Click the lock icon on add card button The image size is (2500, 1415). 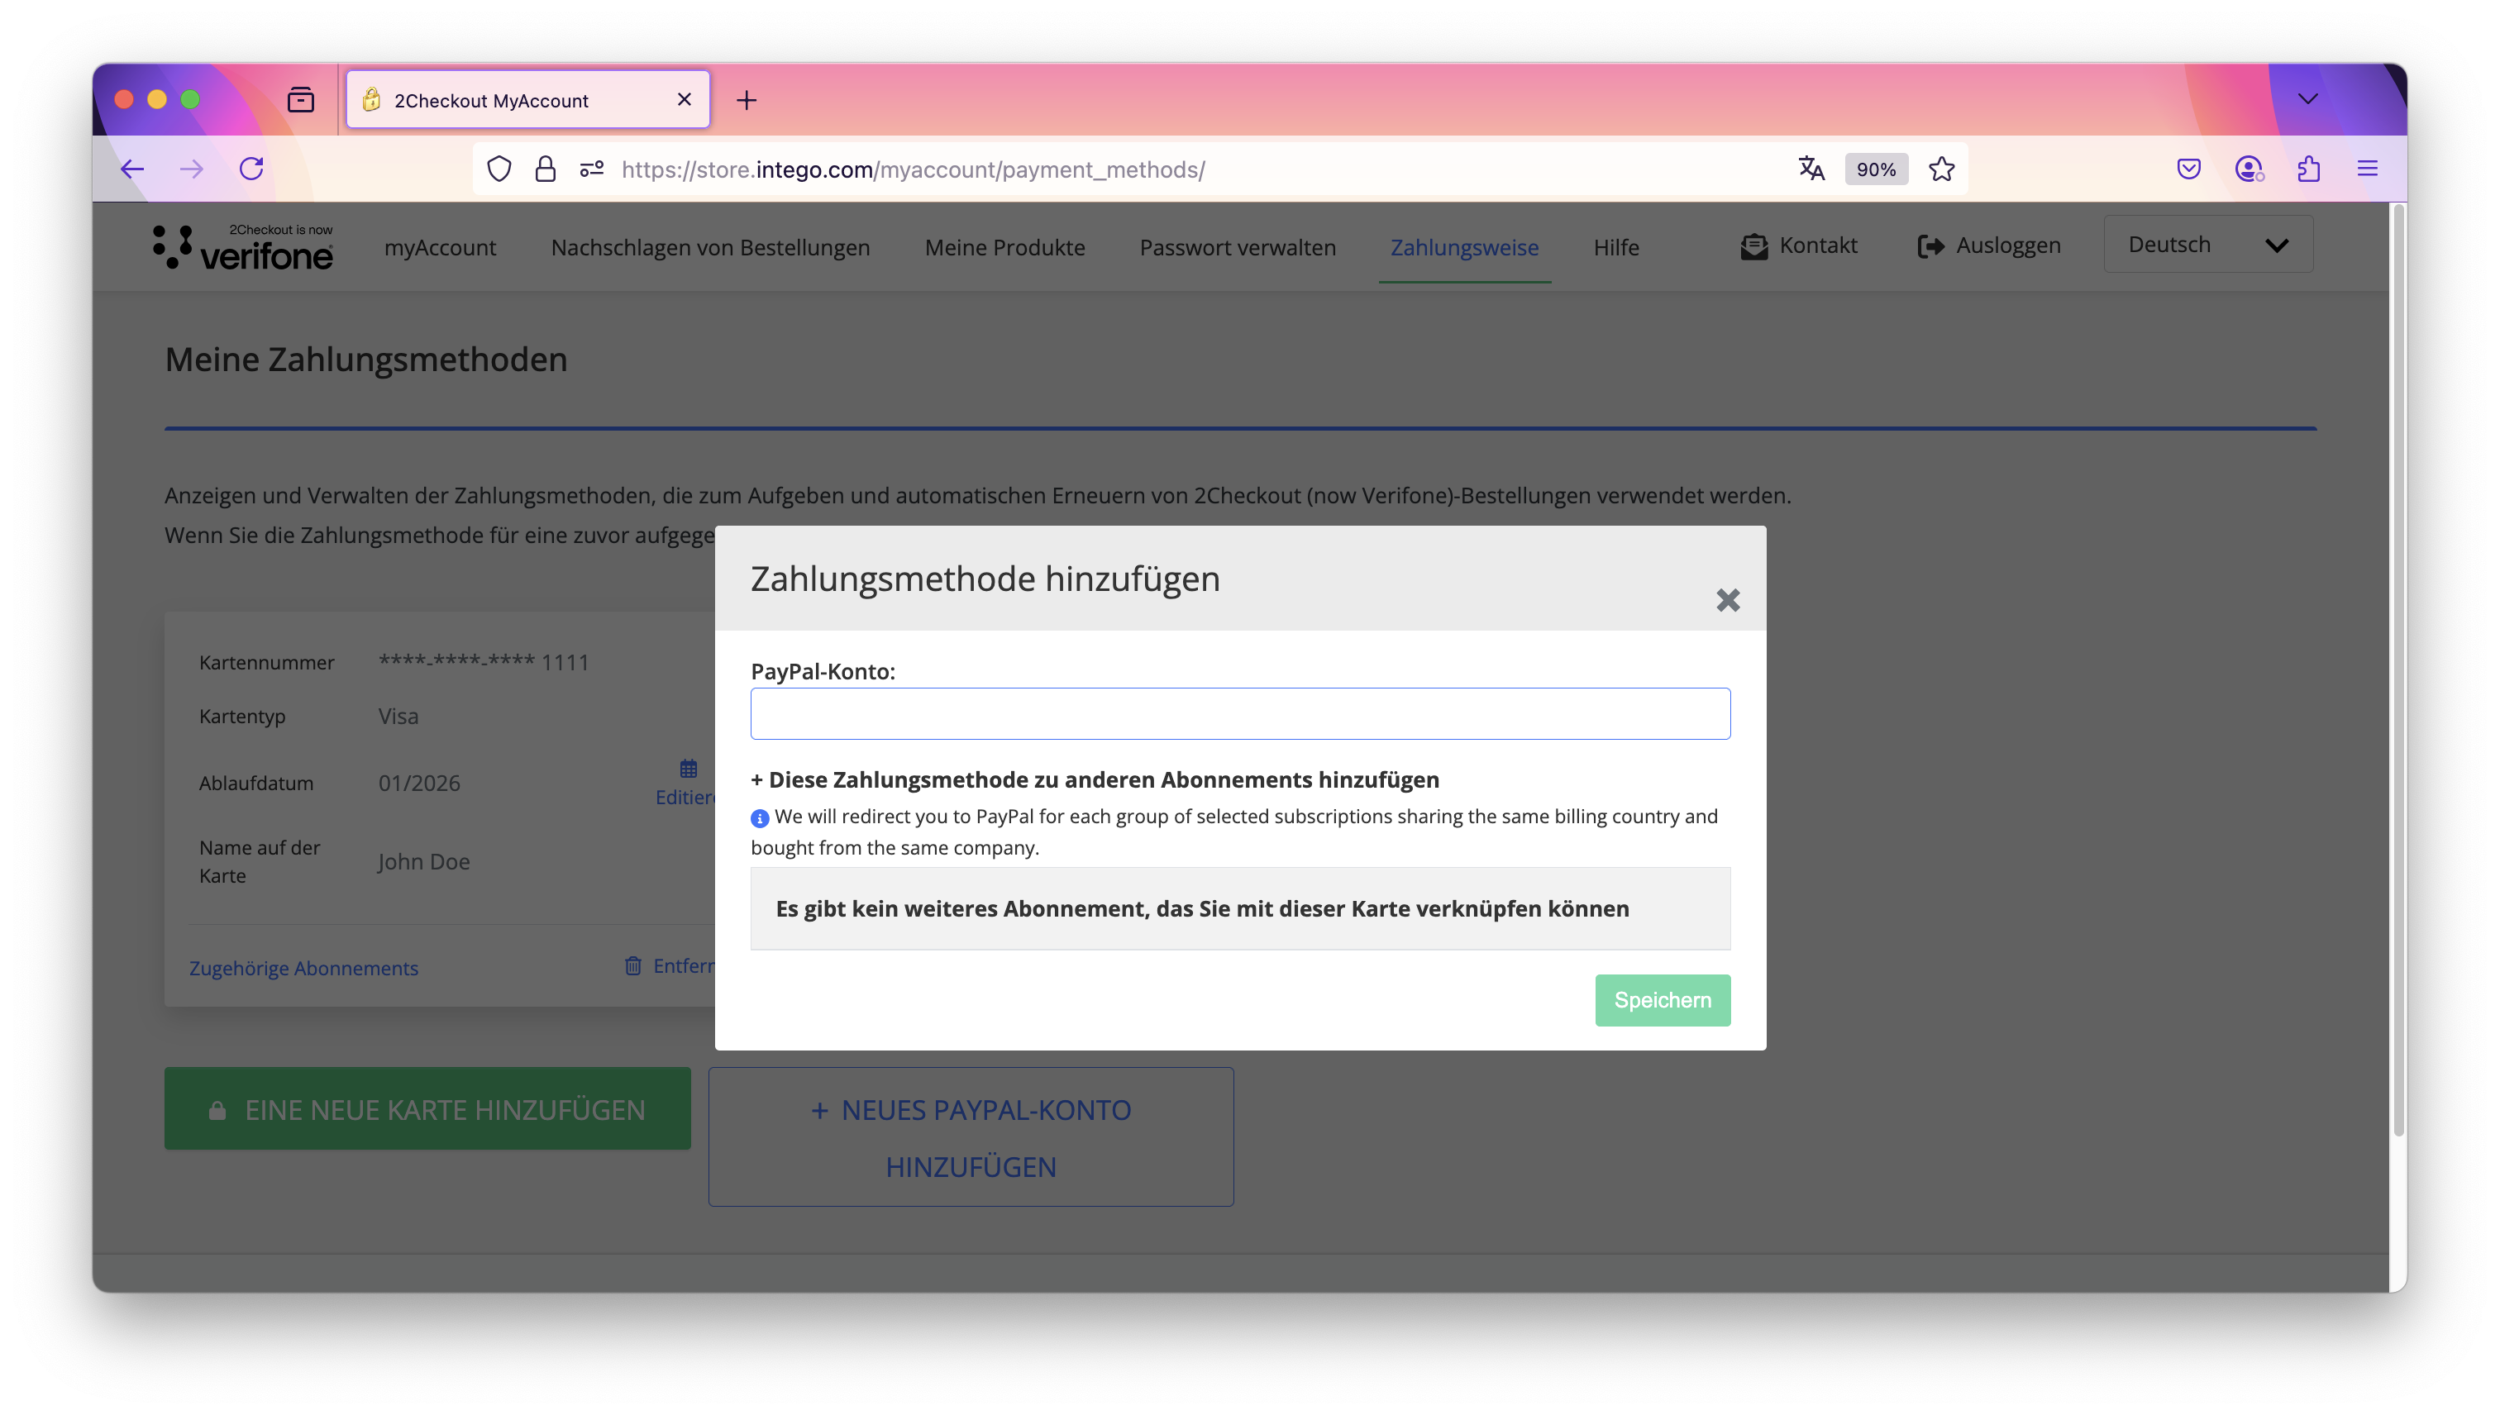(x=217, y=1110)
